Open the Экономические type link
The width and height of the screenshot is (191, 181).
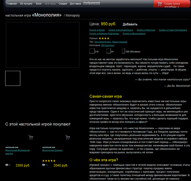coord(103,42)
